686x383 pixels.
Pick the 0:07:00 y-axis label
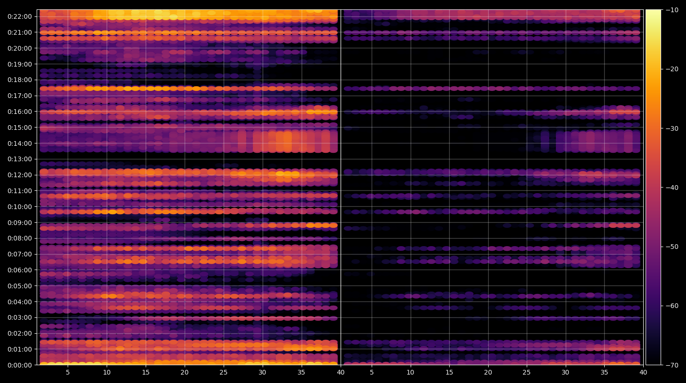click(20, 254)
